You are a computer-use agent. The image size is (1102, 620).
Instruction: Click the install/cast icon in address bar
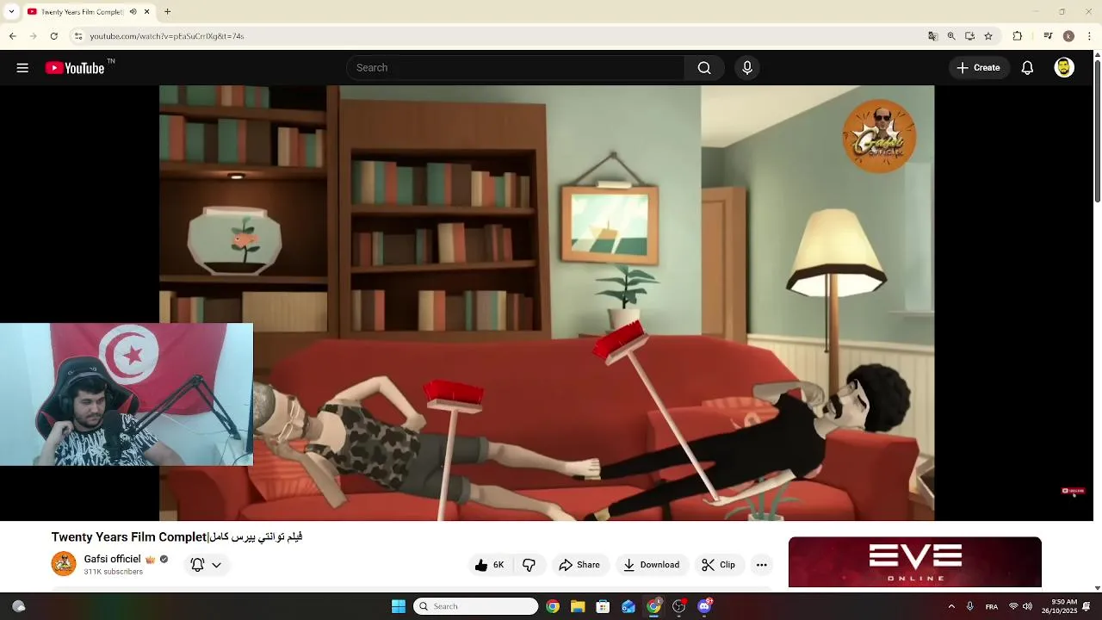click(969, 36)
